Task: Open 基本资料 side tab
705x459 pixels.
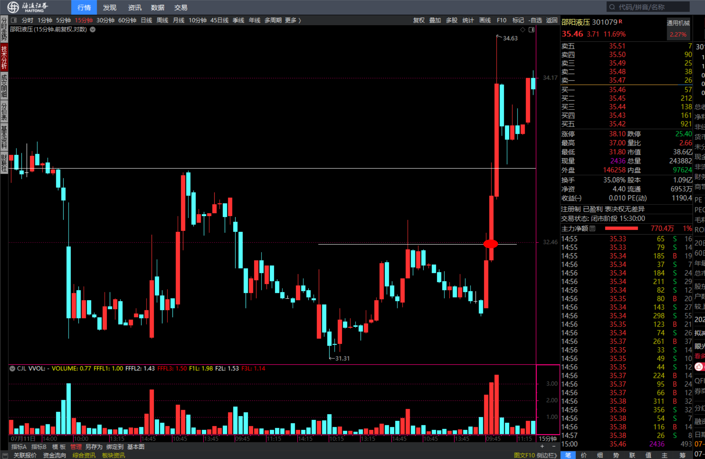Action: pos(4,137)
